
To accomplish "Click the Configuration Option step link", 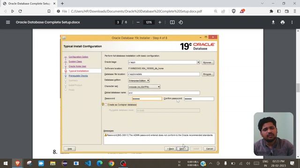I will click(78, 57).
